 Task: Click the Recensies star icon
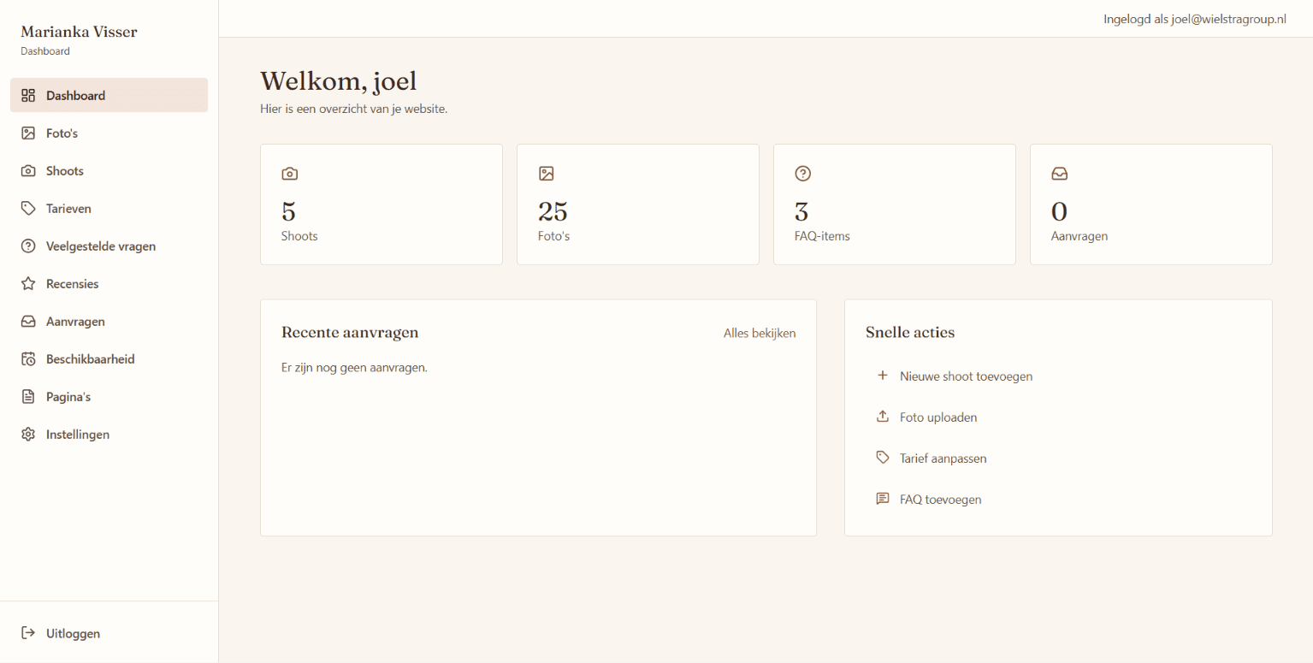pyautogui.click(x=28, y=284)
